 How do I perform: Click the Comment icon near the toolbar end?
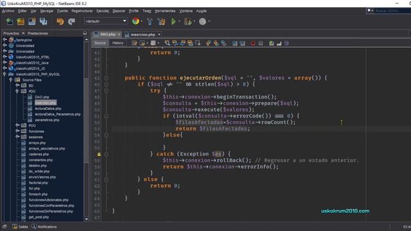[271, 44]
